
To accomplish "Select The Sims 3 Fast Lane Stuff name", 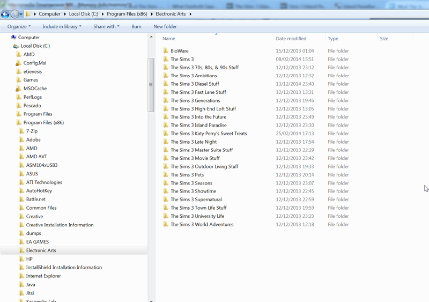I will [x=198, y=92].
